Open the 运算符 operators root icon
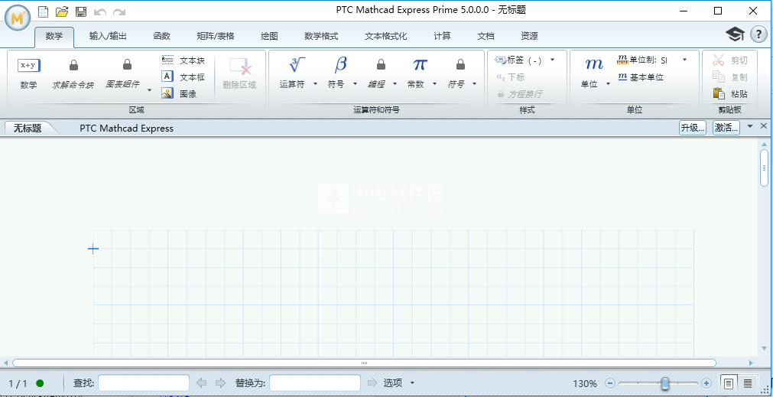 coord(297,64)
